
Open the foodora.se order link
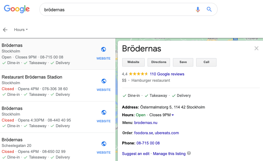143,133
